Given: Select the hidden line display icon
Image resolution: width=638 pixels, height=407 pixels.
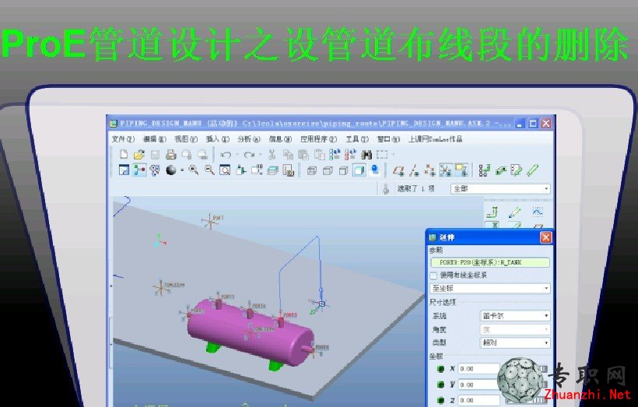Looking at the screenshot, I should (328, 170).
